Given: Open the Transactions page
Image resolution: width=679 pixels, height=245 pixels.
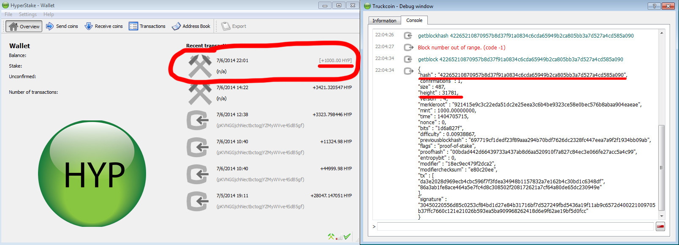Looking at the screenshot, I should [147, 26].
